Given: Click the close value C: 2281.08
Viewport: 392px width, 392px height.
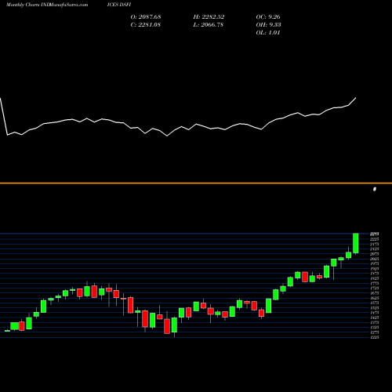Looking at the screenshot, I should [146, 25].
